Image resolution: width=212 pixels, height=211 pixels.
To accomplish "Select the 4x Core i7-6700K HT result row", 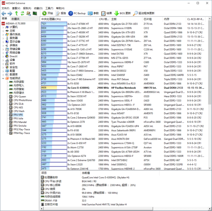I will pyautogui.click(x=122, y=24).
